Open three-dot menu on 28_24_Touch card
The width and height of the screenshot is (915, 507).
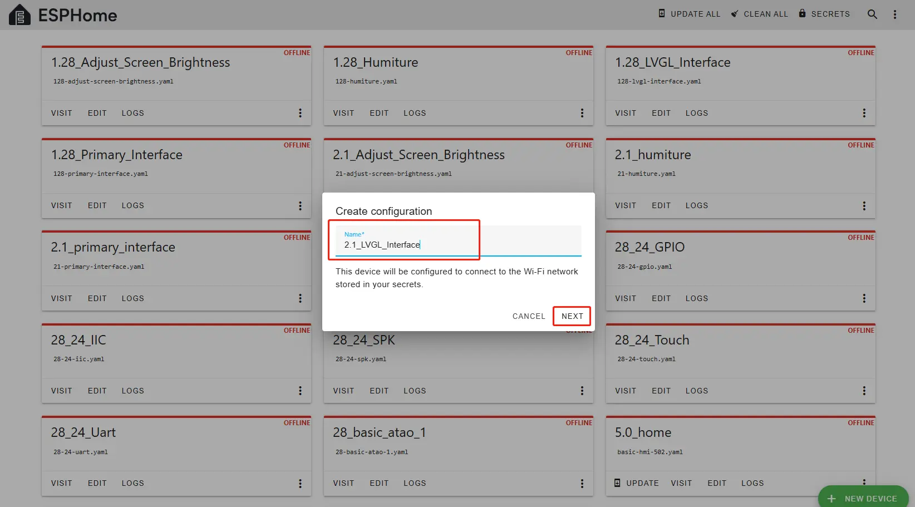pos(864,391)
